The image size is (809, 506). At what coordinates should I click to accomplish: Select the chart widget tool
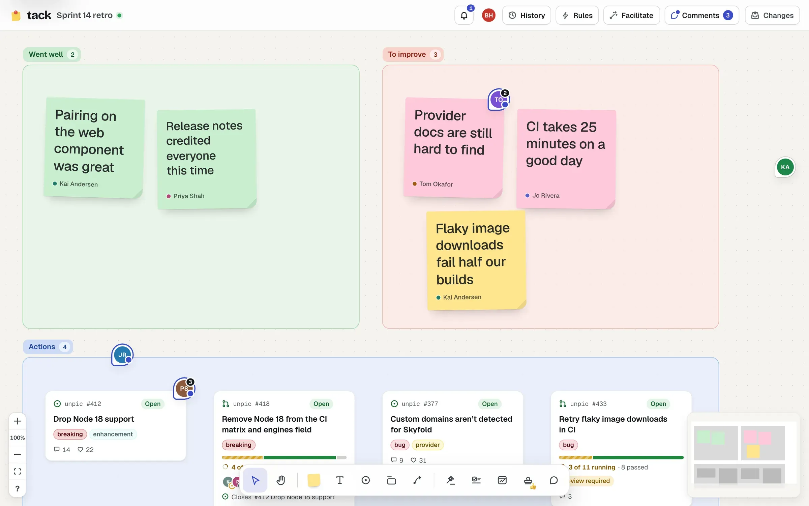pyautogui.click(x=502, y=480)
